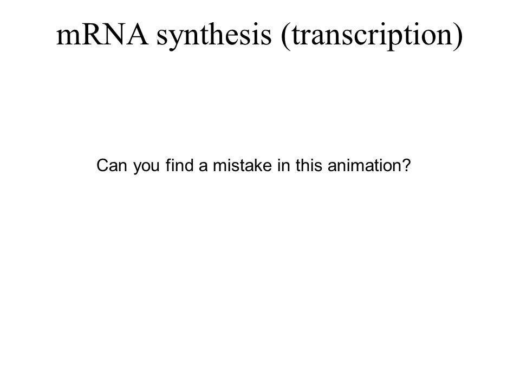Select the word "this" in the question
This screenshot has height=390, width=520.
(x=309, y=165)
